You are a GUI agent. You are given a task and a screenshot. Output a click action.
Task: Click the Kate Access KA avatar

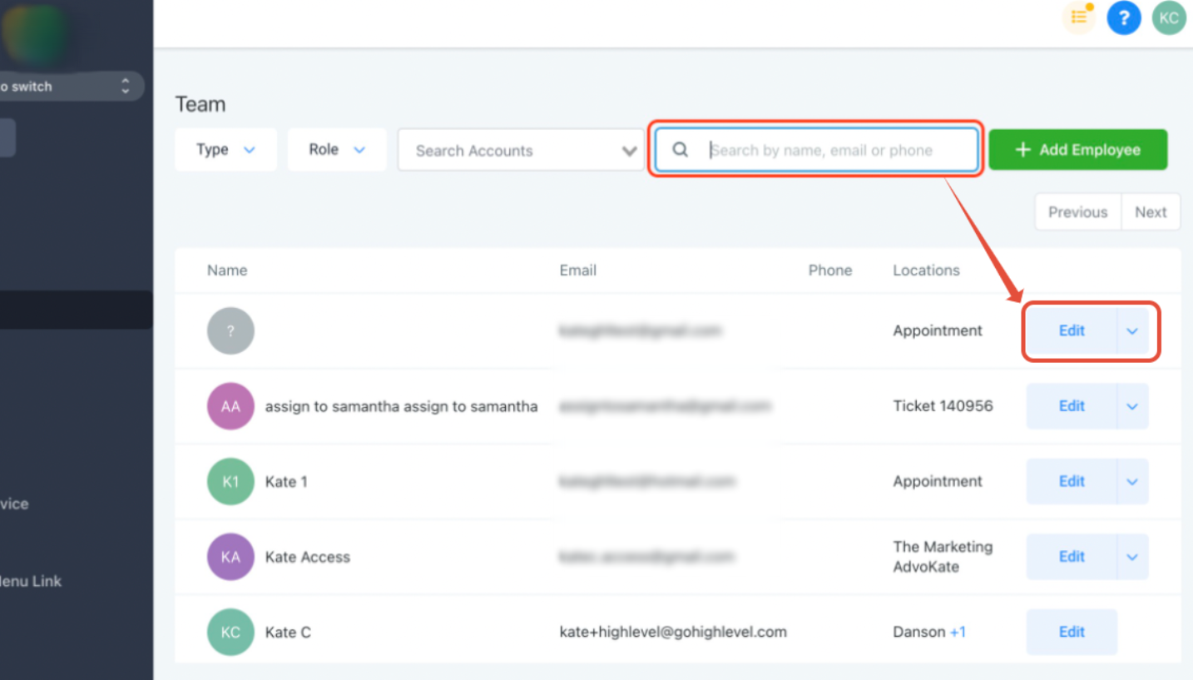(230, 557)
